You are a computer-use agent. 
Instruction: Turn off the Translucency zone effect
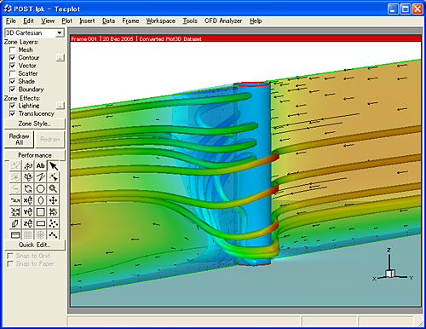pos(13,113)
